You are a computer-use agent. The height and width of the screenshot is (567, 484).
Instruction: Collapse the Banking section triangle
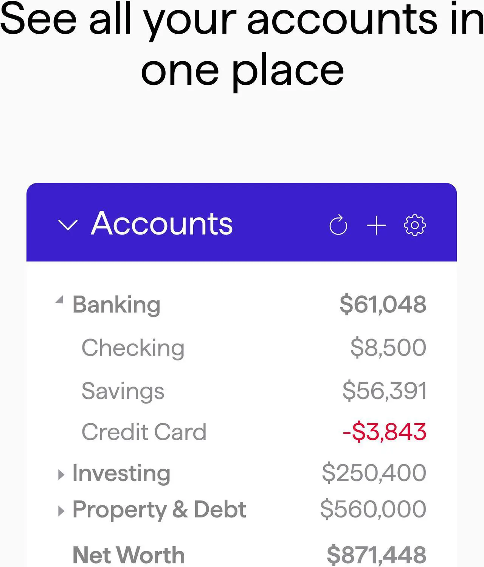[x=59, y=300]
